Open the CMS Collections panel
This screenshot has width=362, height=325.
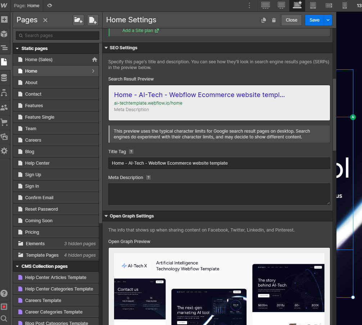click(5, 77)
